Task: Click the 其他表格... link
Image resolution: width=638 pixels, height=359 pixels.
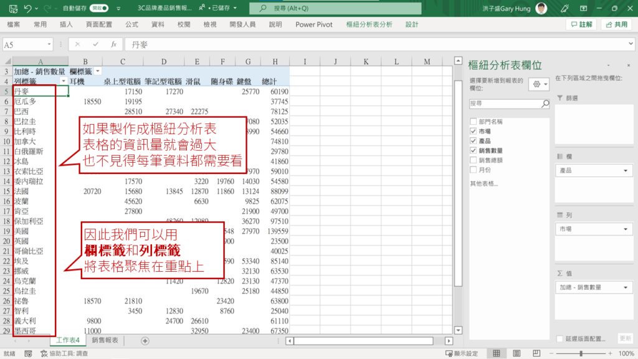Action: pos(483,184)
